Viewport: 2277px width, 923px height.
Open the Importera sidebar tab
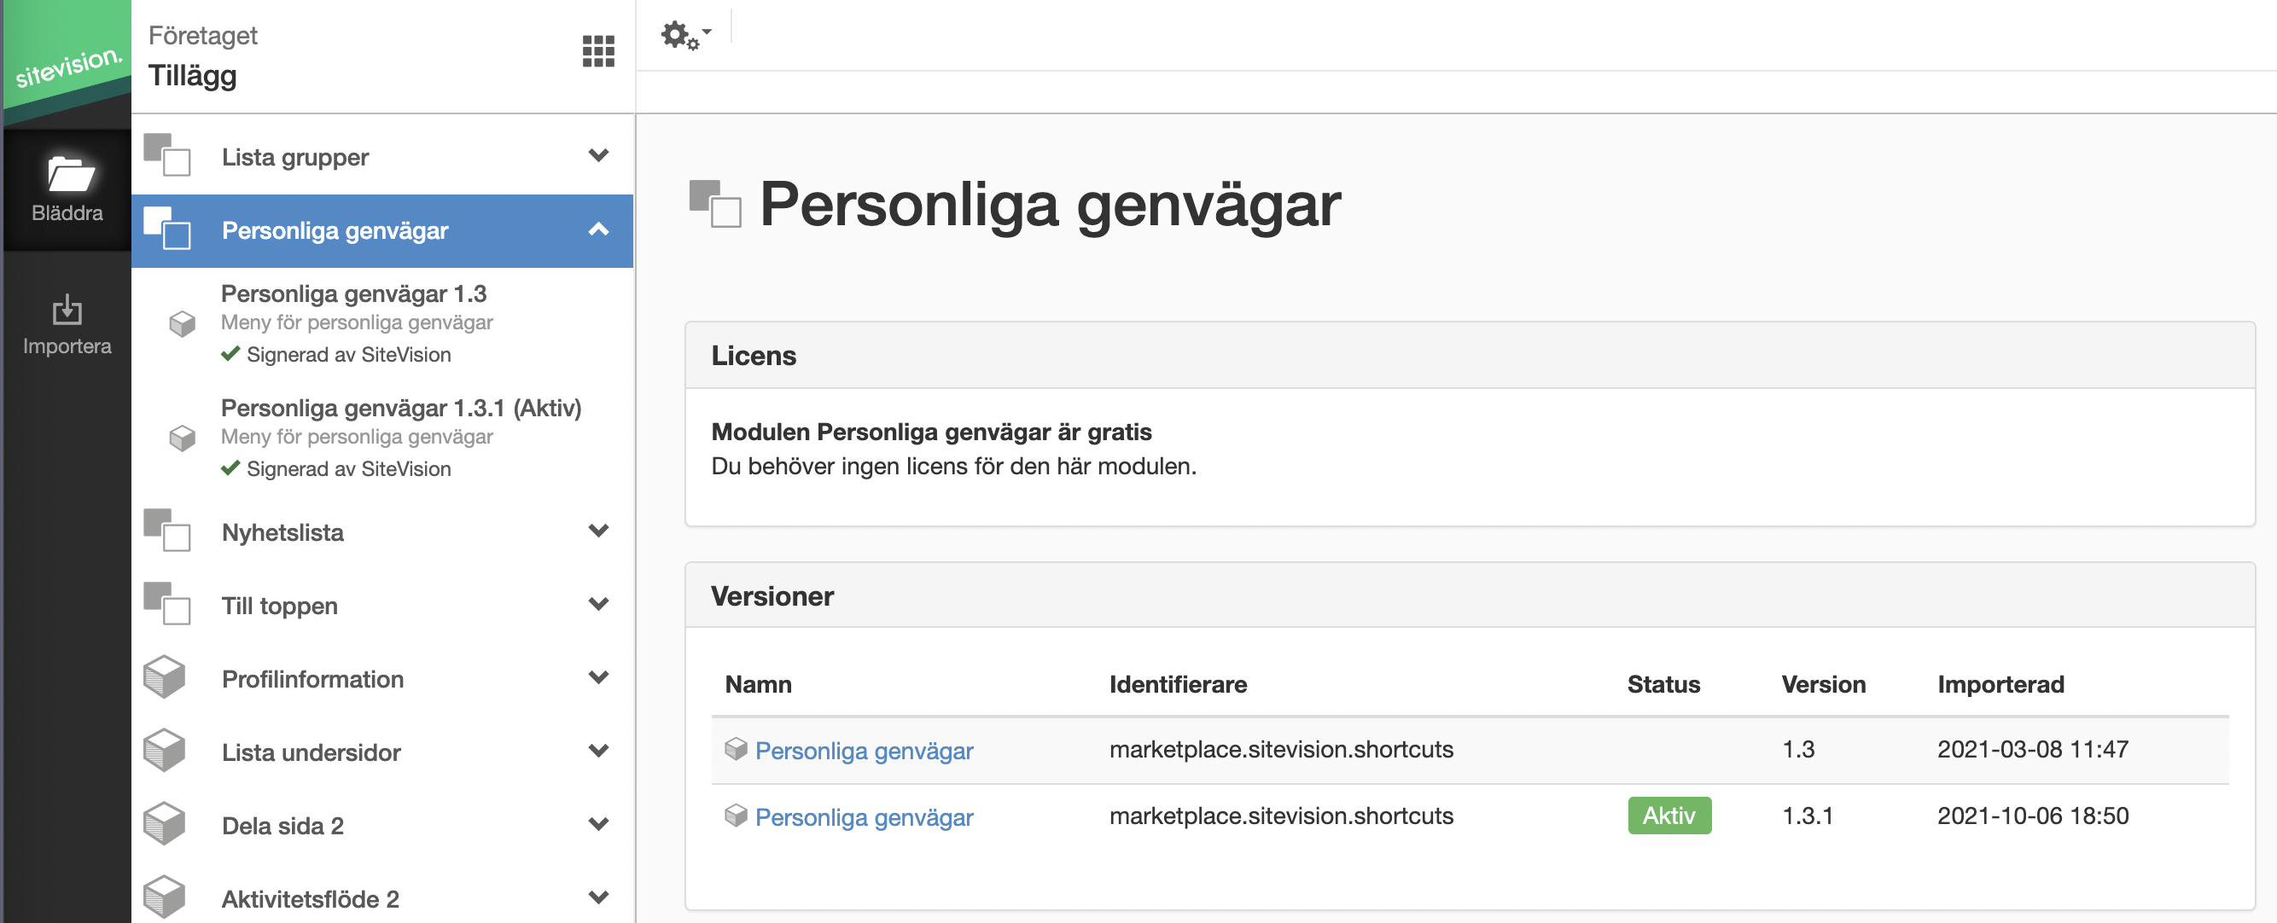pyautogui.click(x=67, y=325)
